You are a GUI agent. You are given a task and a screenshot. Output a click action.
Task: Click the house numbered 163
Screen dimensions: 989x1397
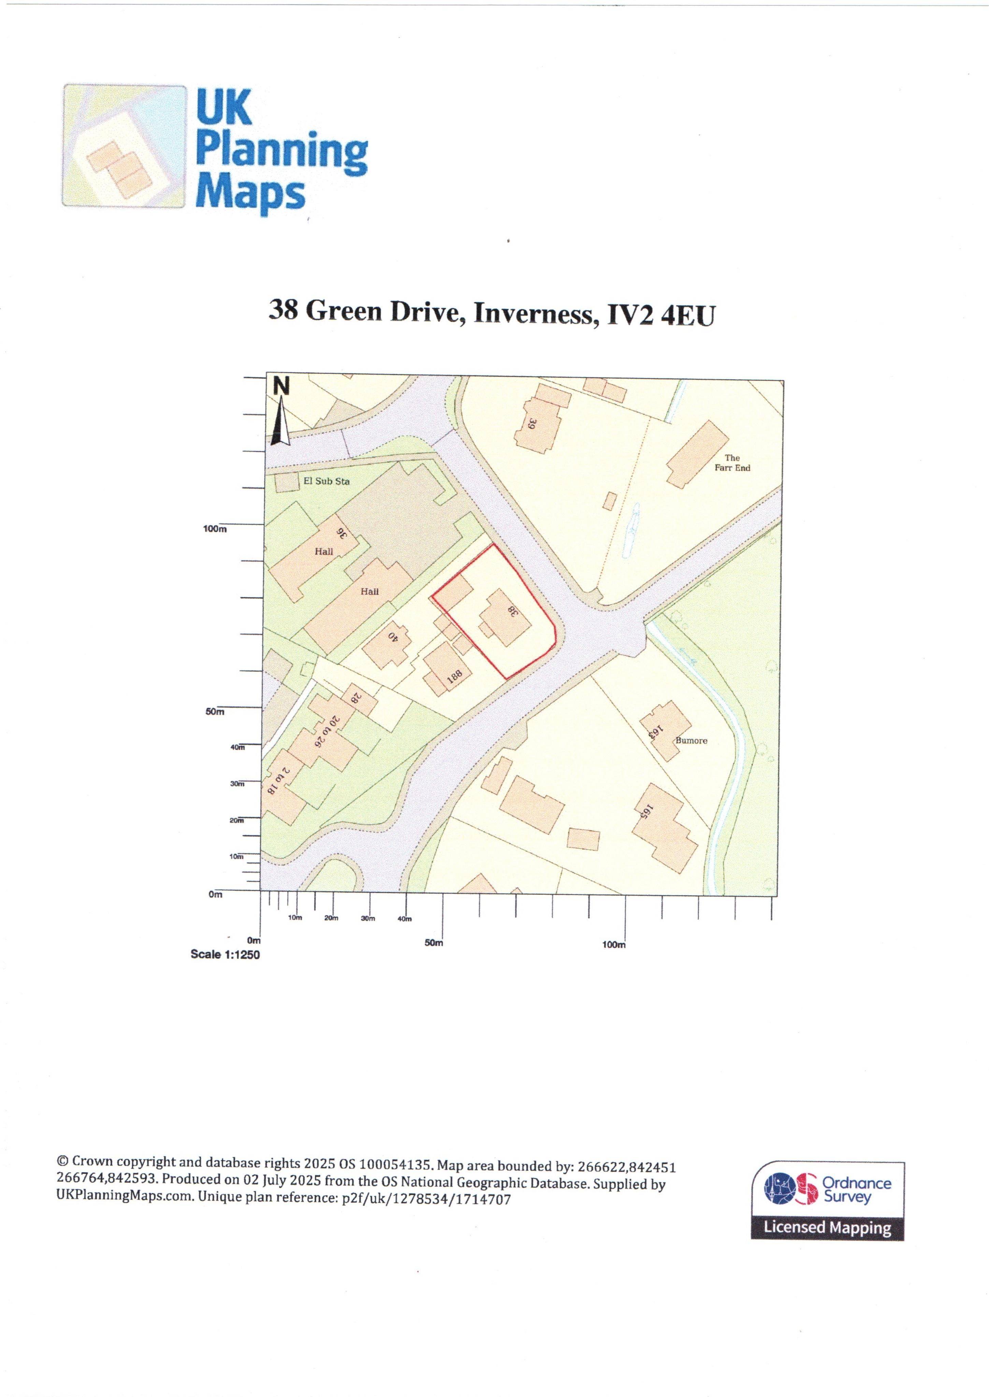click(665, 731)
